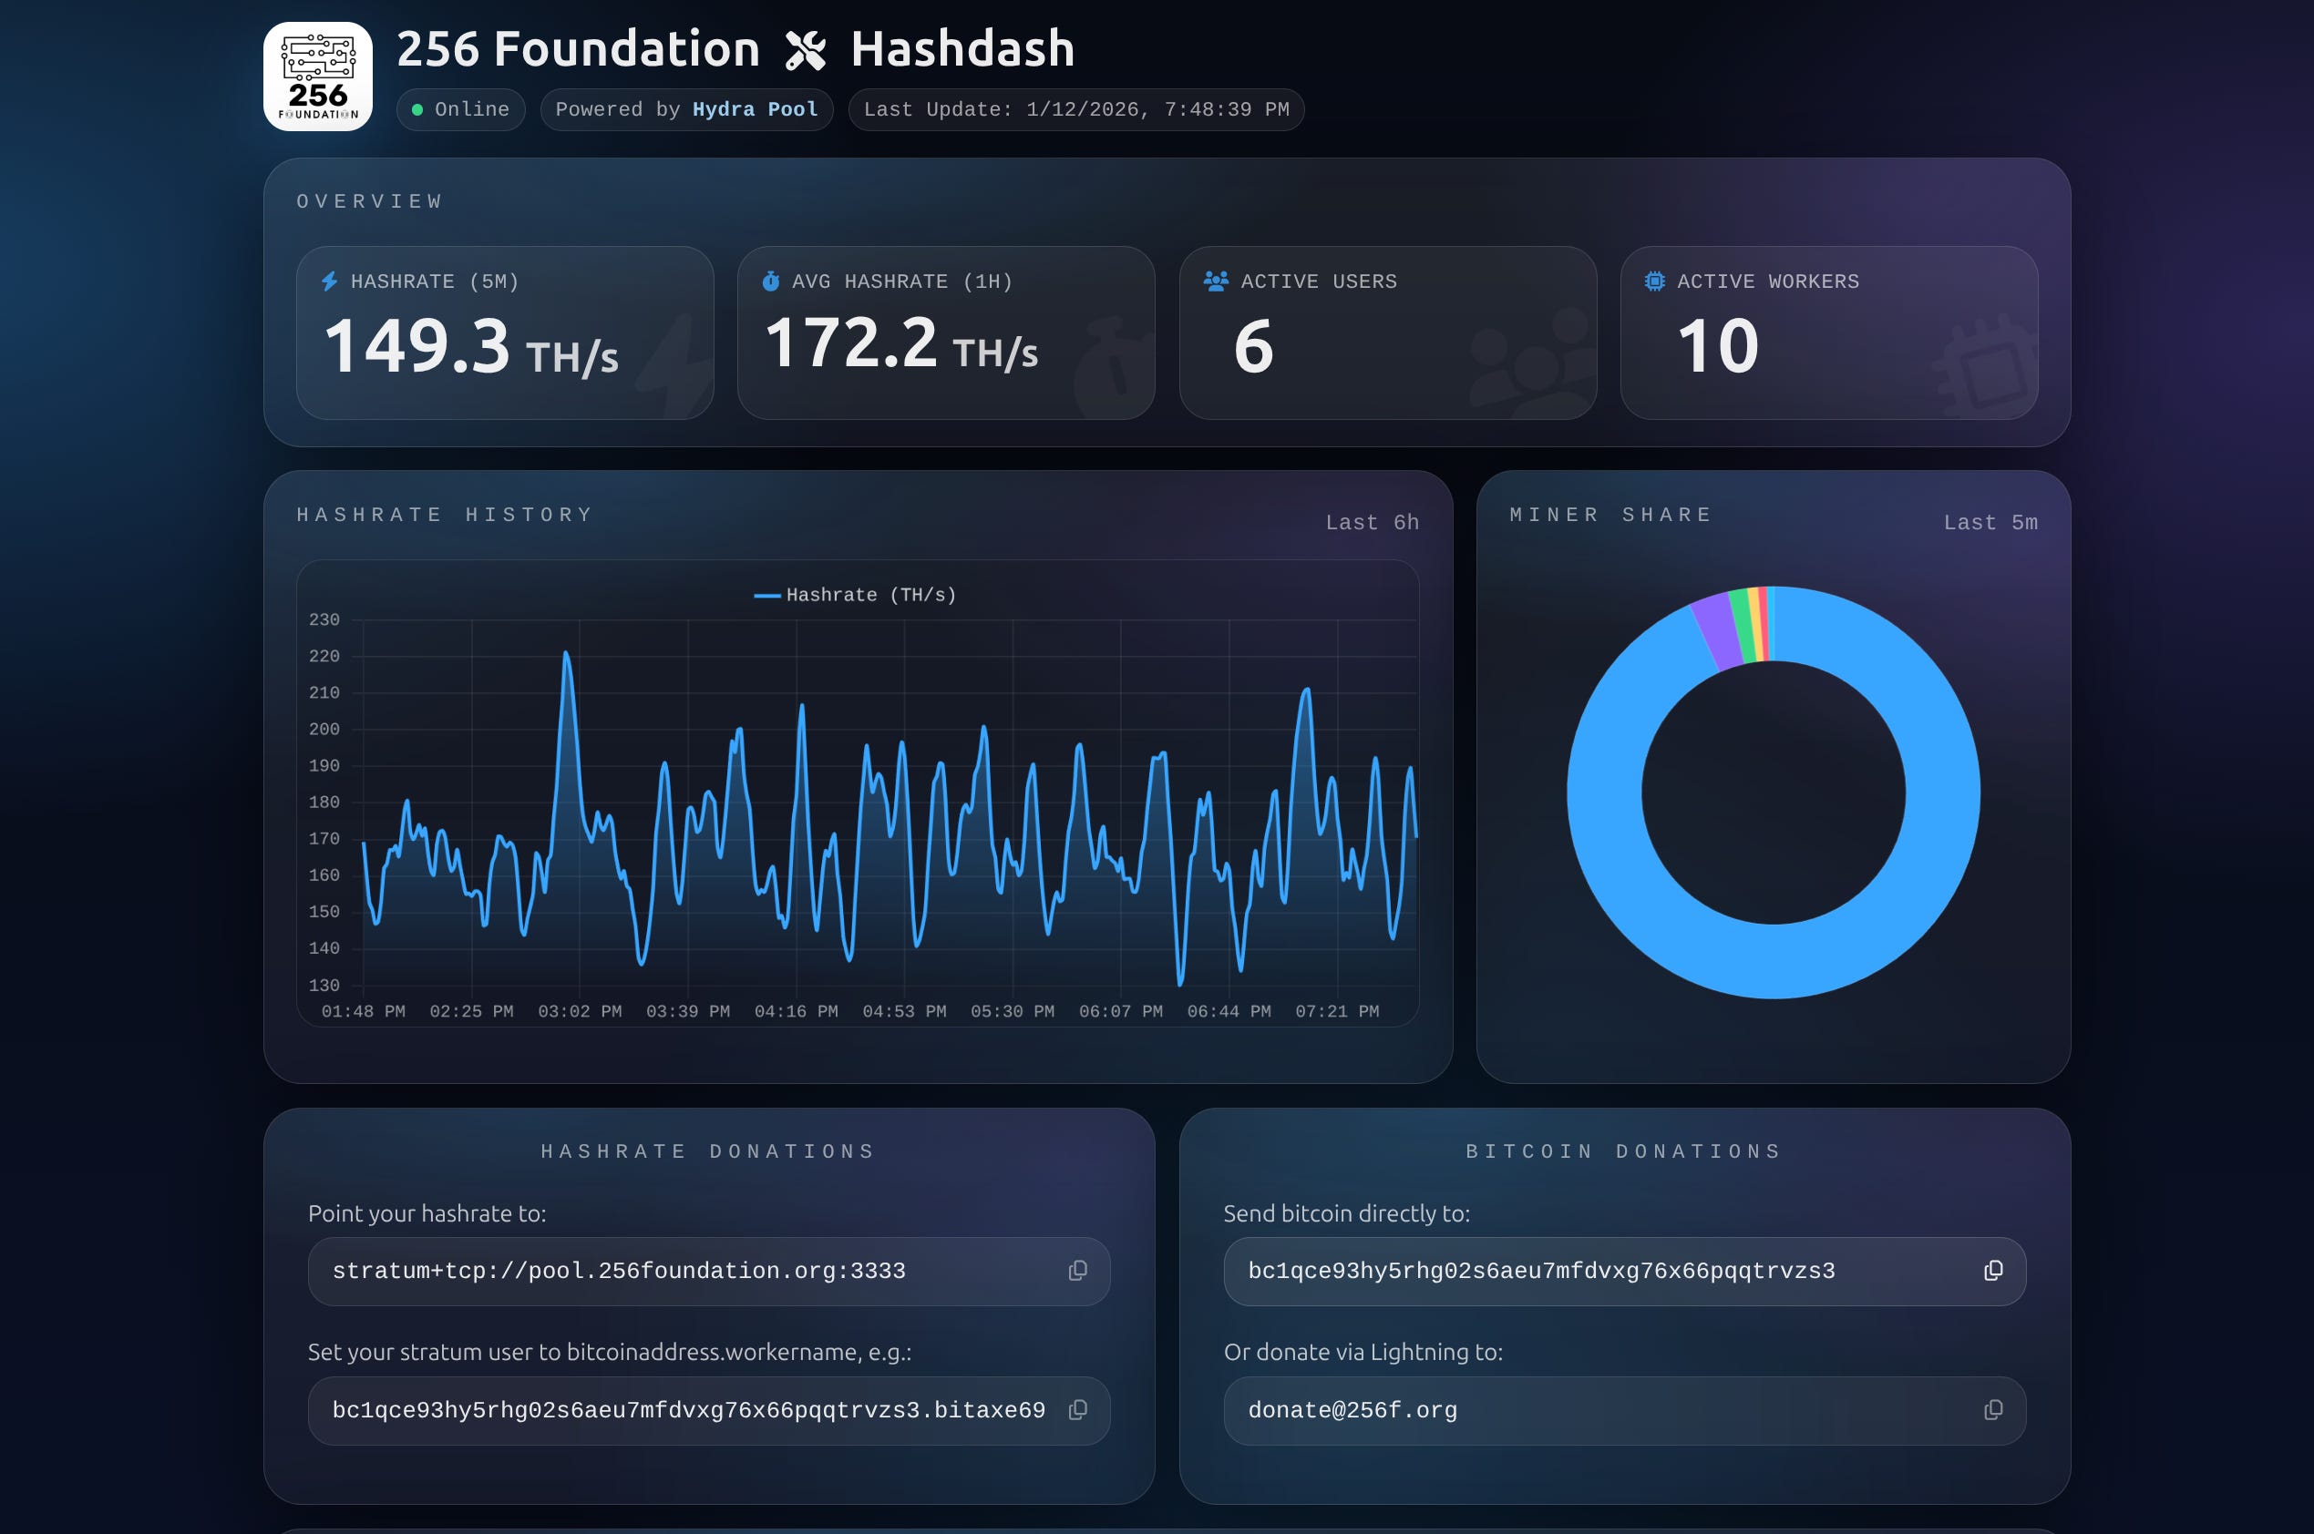This screenshot has width=2314, height=1534.
Task: Click the Active Users people icon
Action: pos(1215,281)
